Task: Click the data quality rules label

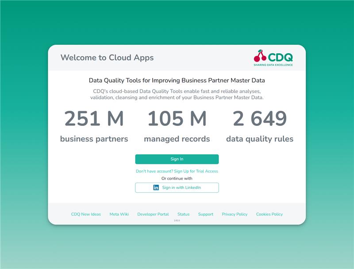Action: 260,139
